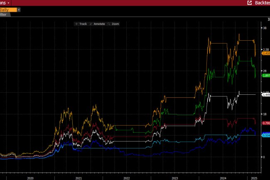
Task: Click the red 0.790 value label
Action: tap(266, 123)
